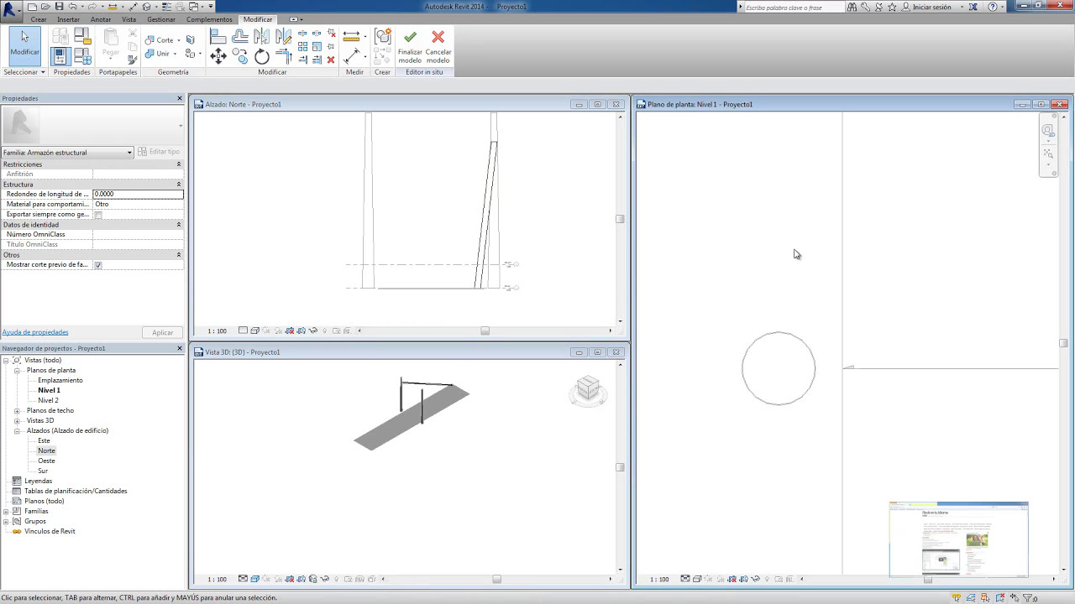Viewport: 1075px width, 604px height.
Task: Click vertical scrollbar thumb in 3D view
Action: coord(620,467)
